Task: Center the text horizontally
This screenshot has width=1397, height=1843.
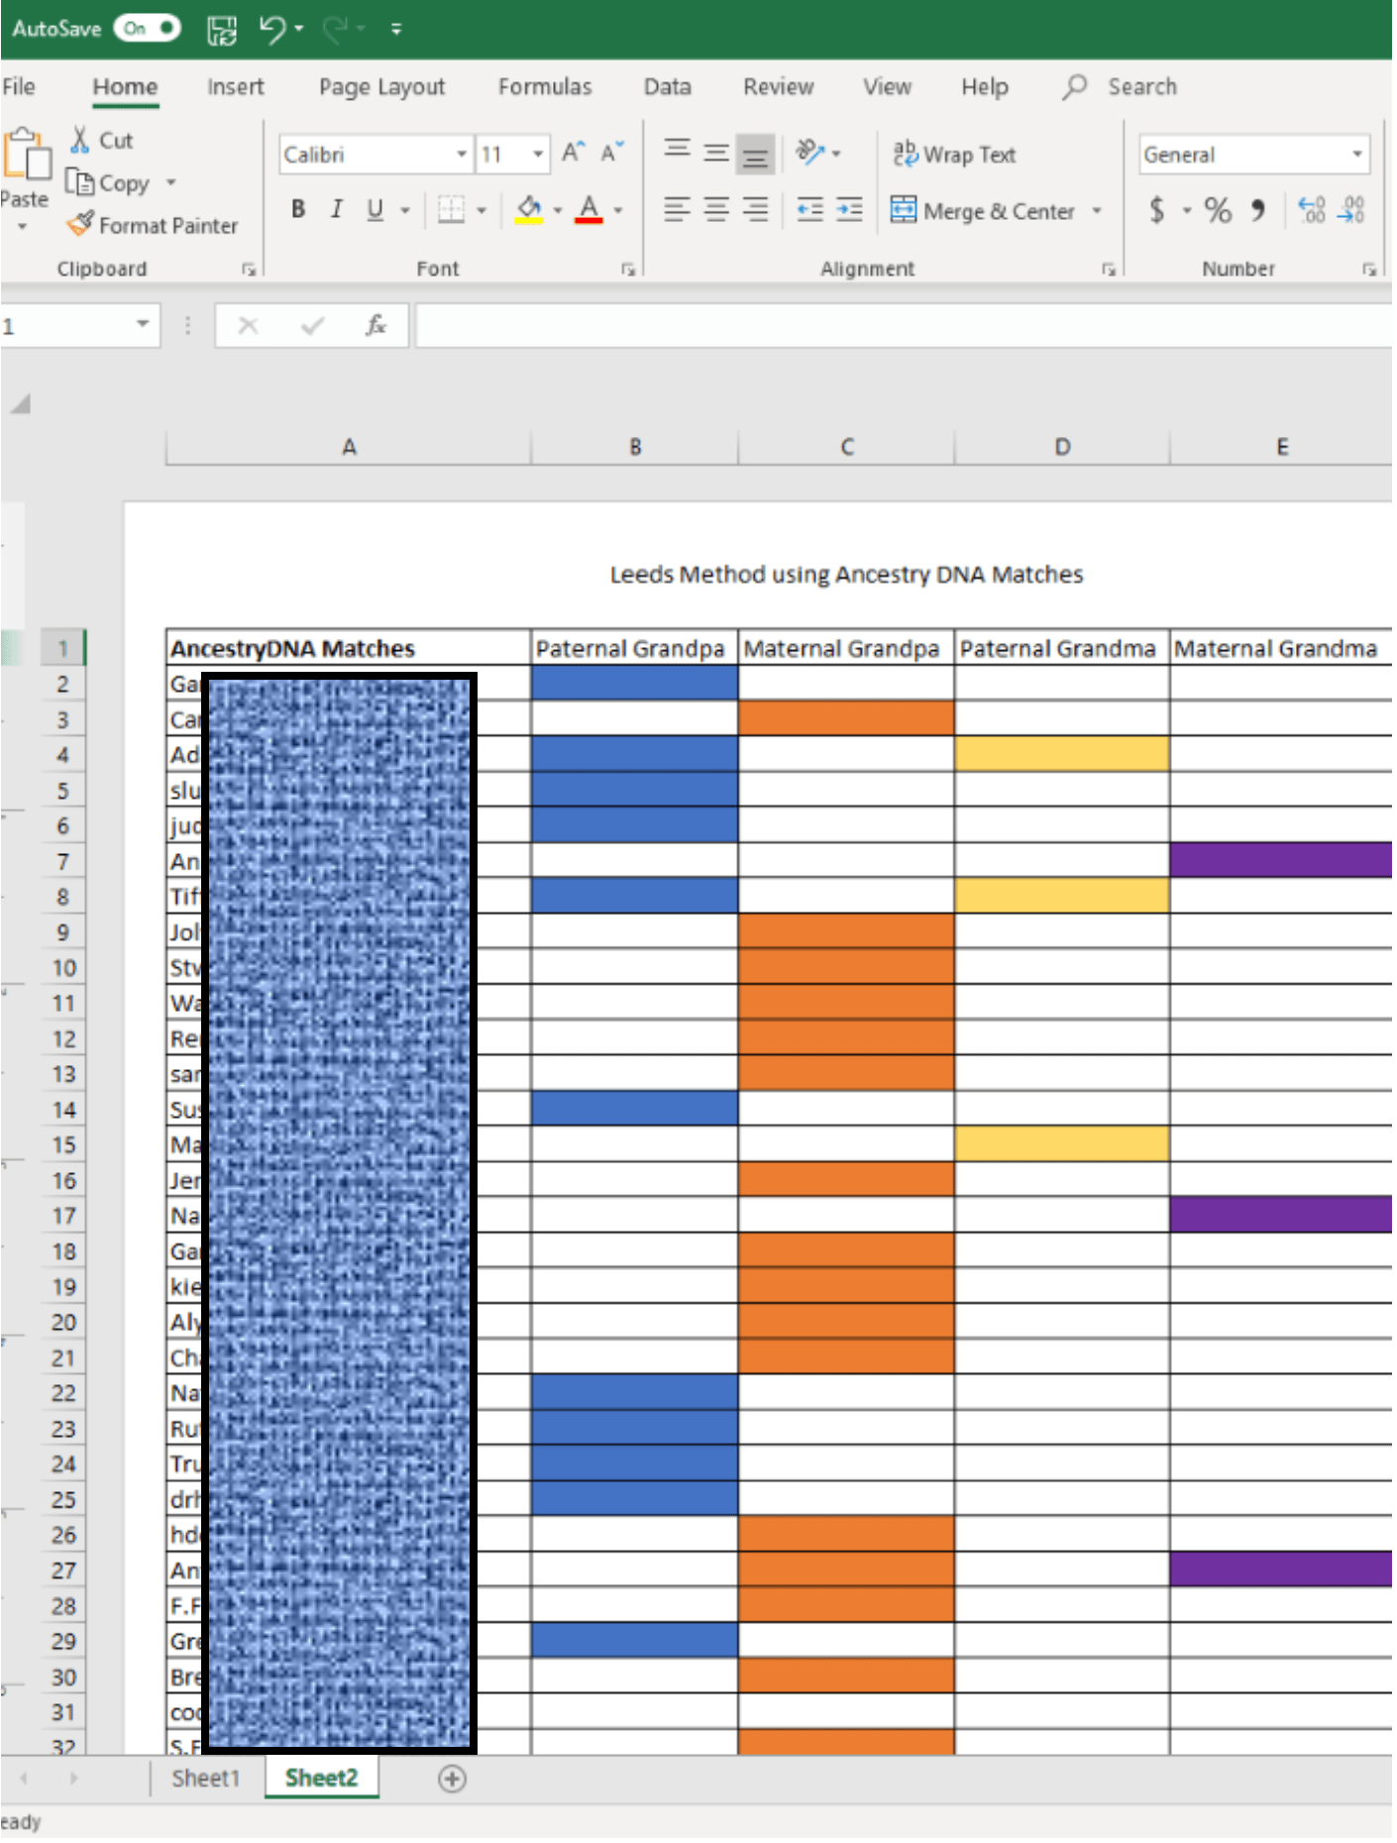Action: pos(716,209)
